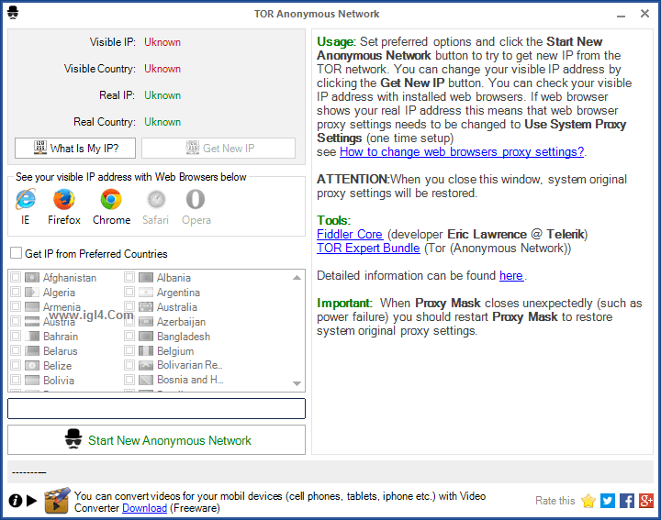Check the Belgium country checkbox

(x=129, y=350)
